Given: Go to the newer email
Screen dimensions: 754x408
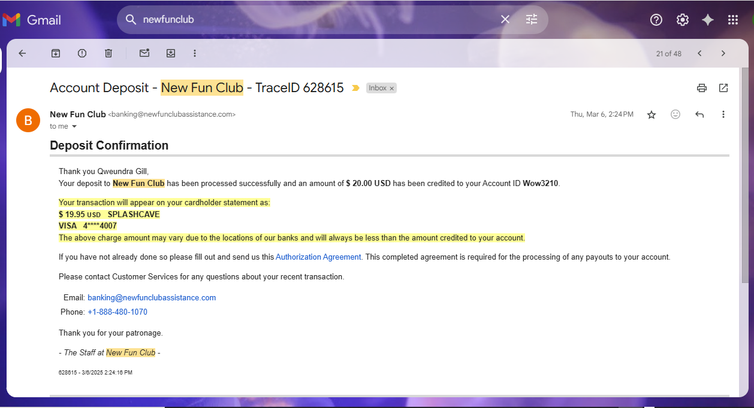Looking at the screenshot, I should 699,53.
